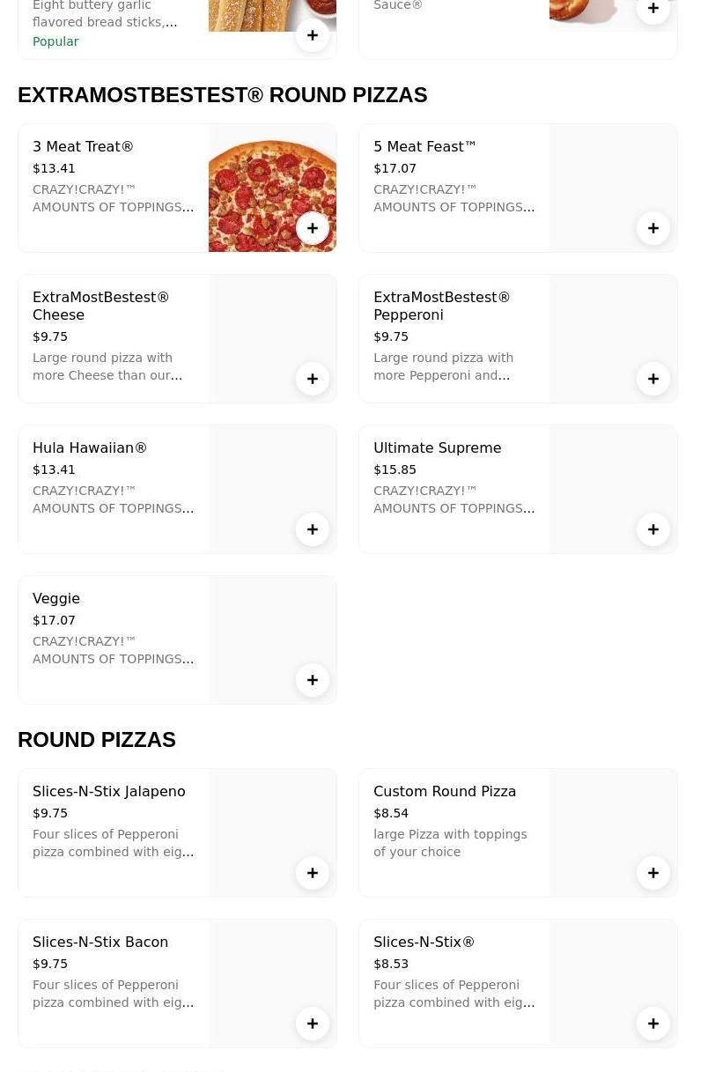Add Hula Hawaiian pizza to order

pos(313,529)
